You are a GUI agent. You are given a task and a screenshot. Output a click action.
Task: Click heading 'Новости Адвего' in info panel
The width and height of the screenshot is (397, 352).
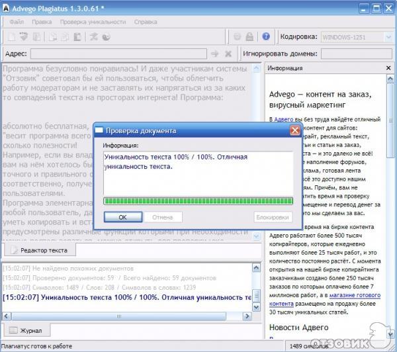tap(299, 327)
